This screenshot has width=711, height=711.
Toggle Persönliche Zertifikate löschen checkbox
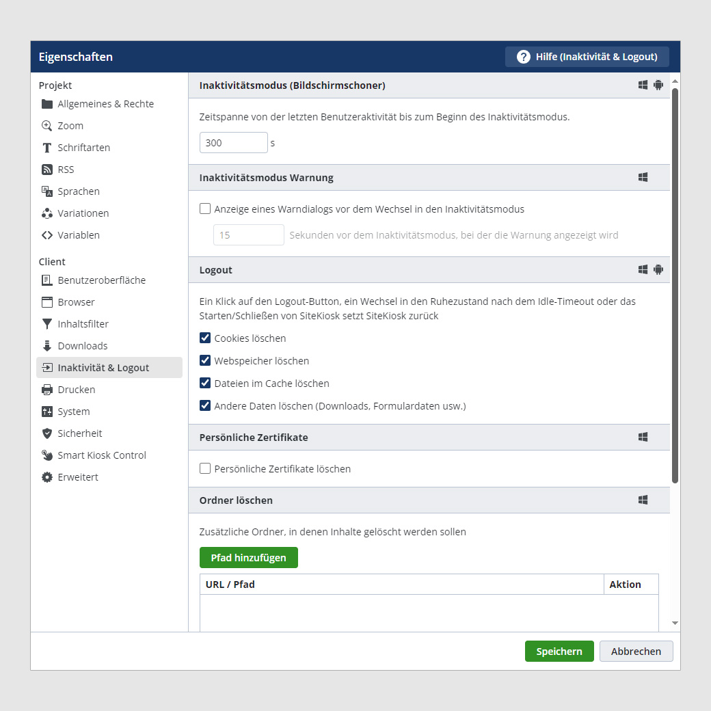pos(205,469)
